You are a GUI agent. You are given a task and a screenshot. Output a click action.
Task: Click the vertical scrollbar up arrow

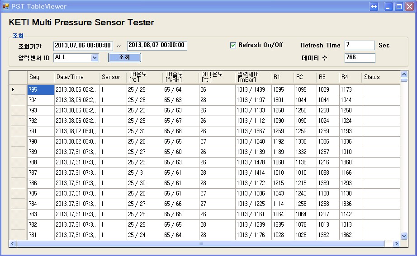404,74
